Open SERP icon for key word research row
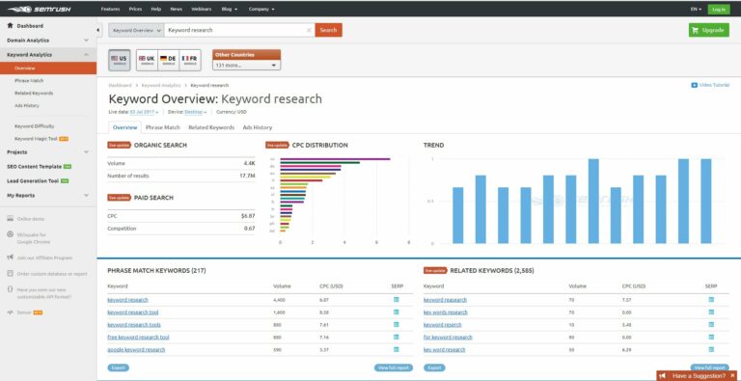741x381 pixels. click(x=711, y=349)
